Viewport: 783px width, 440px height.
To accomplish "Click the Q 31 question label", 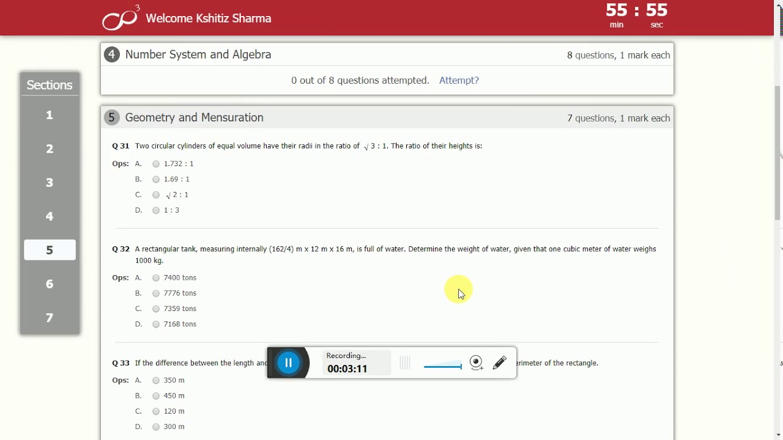I will pos(121,146).
